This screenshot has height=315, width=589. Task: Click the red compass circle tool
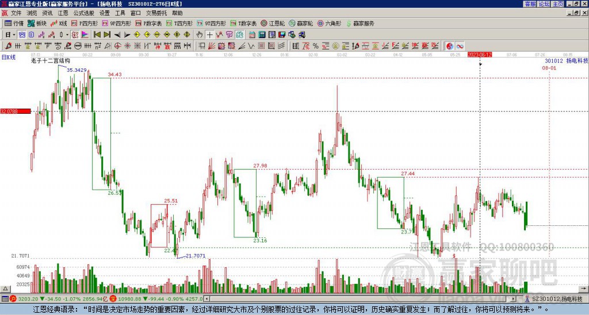pyautogui.click(x=117, y=46)
